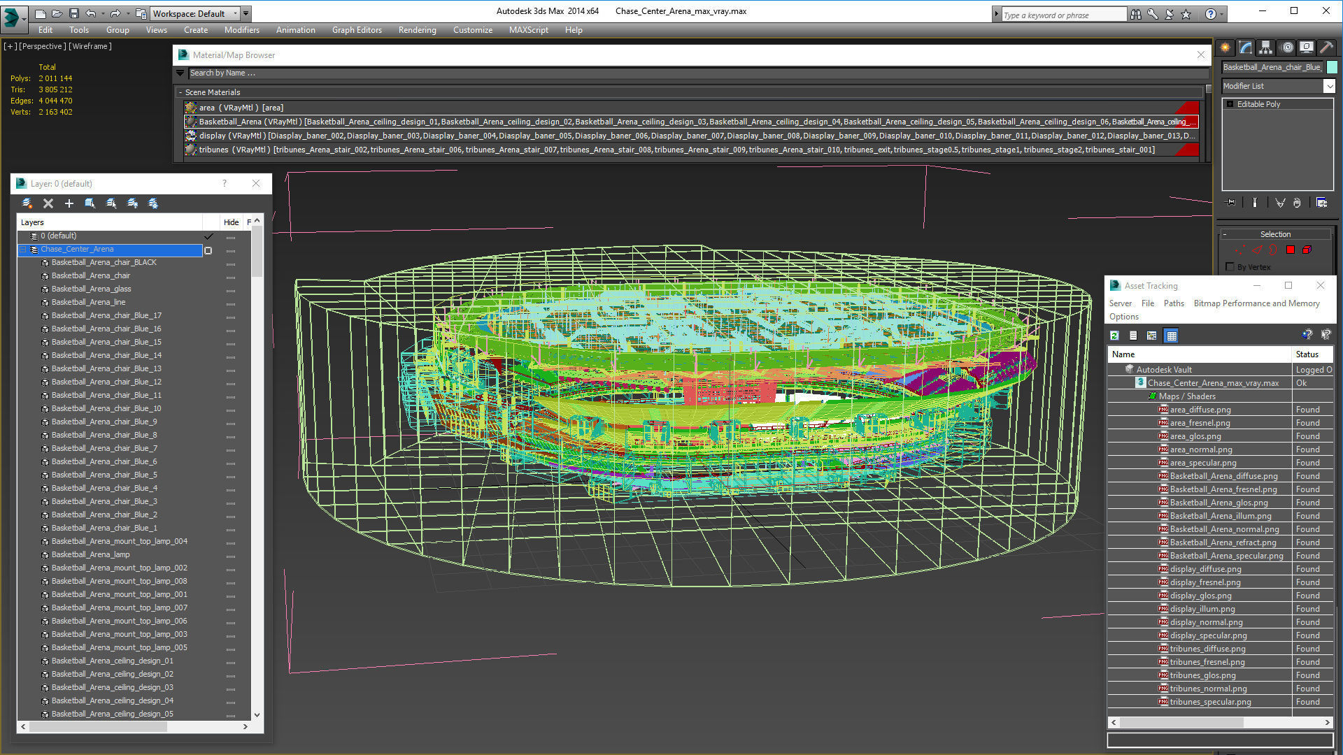Select Polygon sub-object level icon

tap(1290, 250)
